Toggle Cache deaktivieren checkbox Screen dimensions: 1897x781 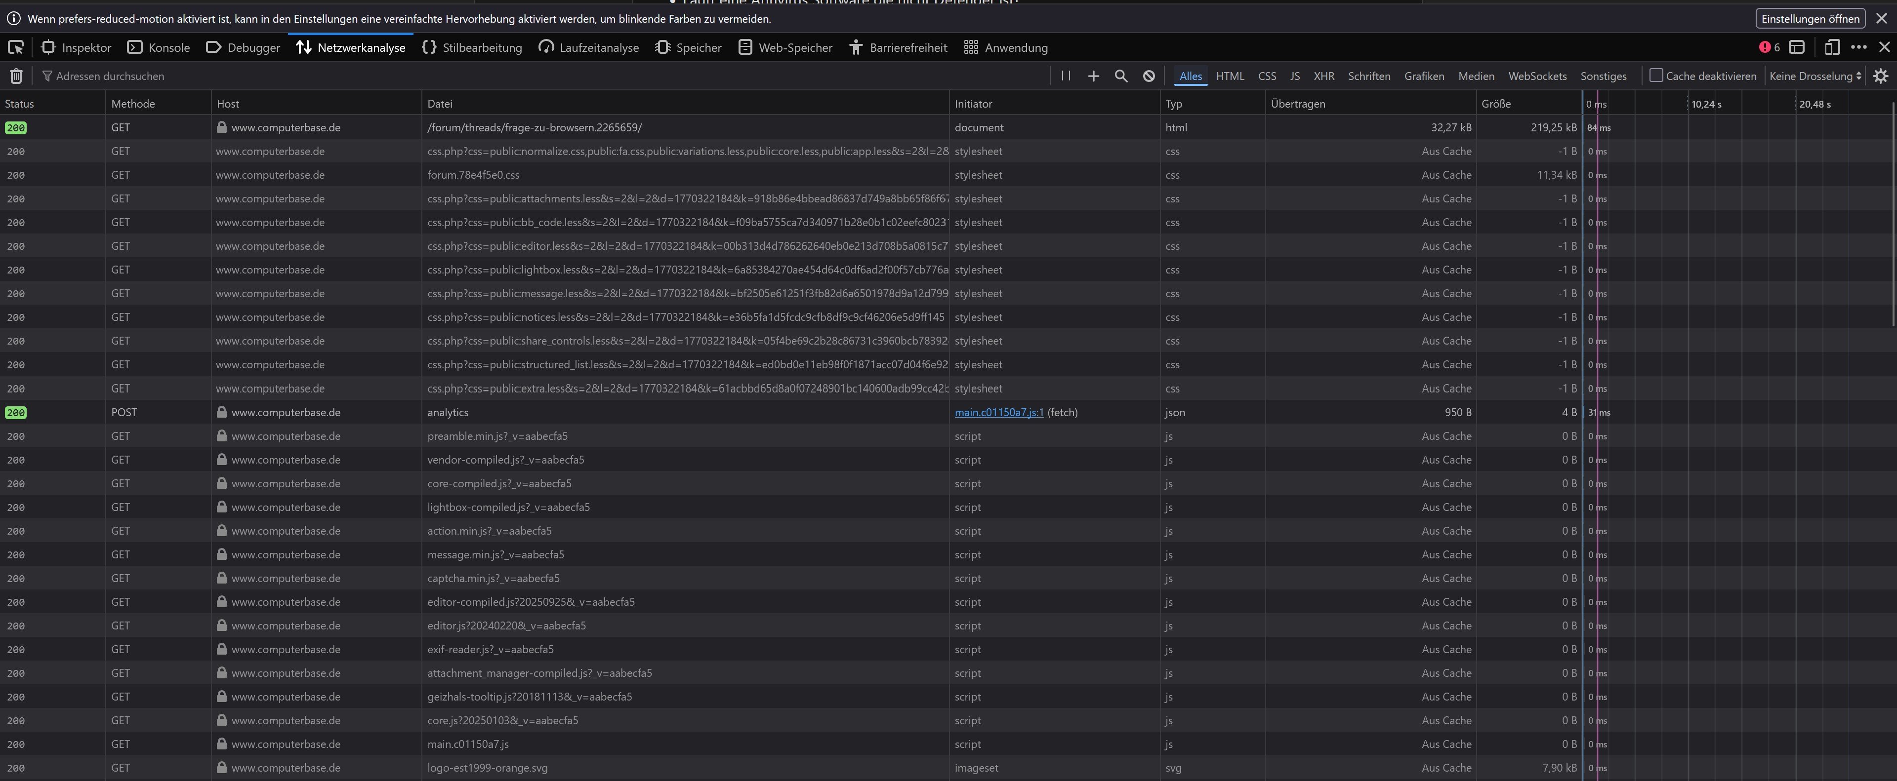point(1656,76)
